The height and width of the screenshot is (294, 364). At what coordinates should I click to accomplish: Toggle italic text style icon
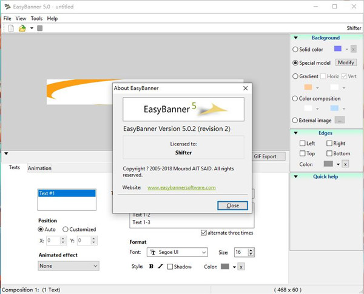(x=160, y=266)
